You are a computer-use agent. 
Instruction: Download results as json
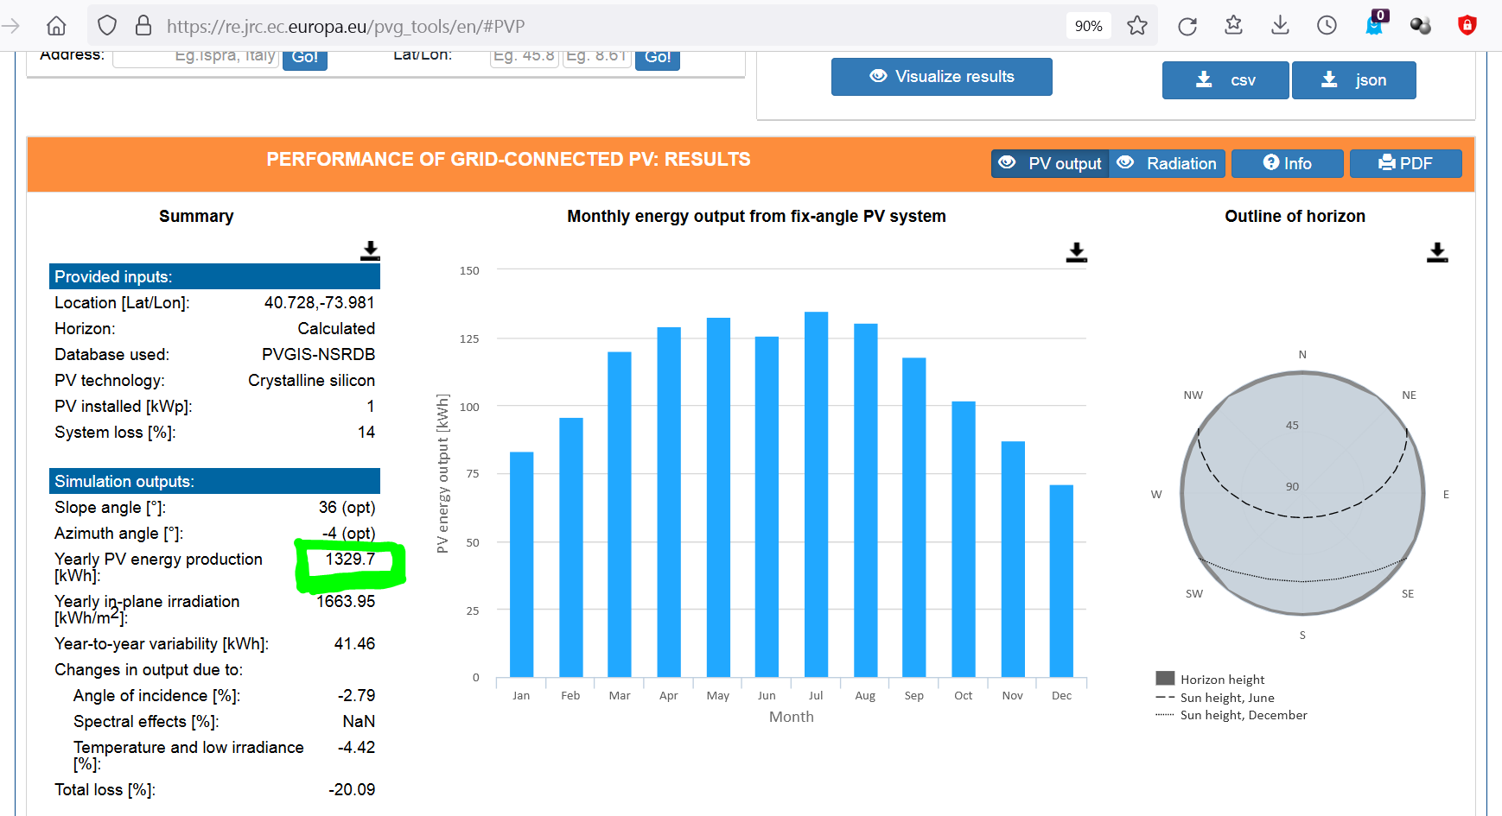tap(1353, 80)
